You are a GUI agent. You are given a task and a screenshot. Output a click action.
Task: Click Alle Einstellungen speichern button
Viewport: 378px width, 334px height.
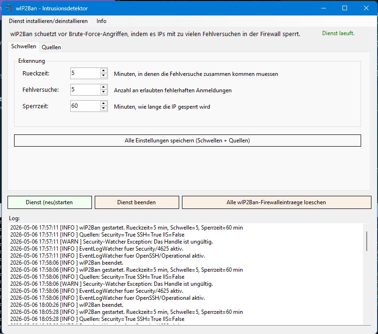coord(187,141)
